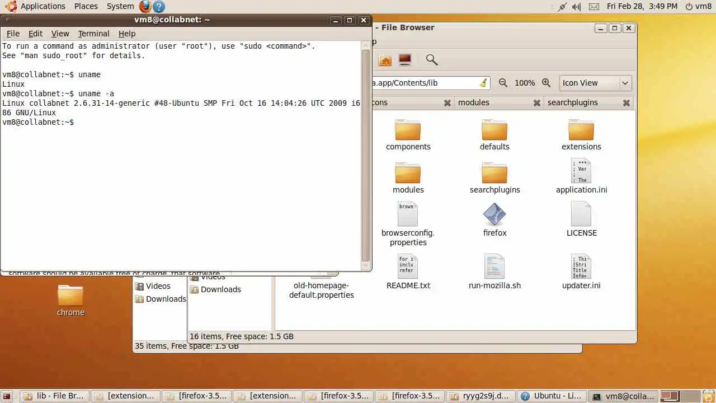Viewport: 716px width, 403px height.
Task: Zoom out with the minus magnifier icon
Action: (503, 83)
